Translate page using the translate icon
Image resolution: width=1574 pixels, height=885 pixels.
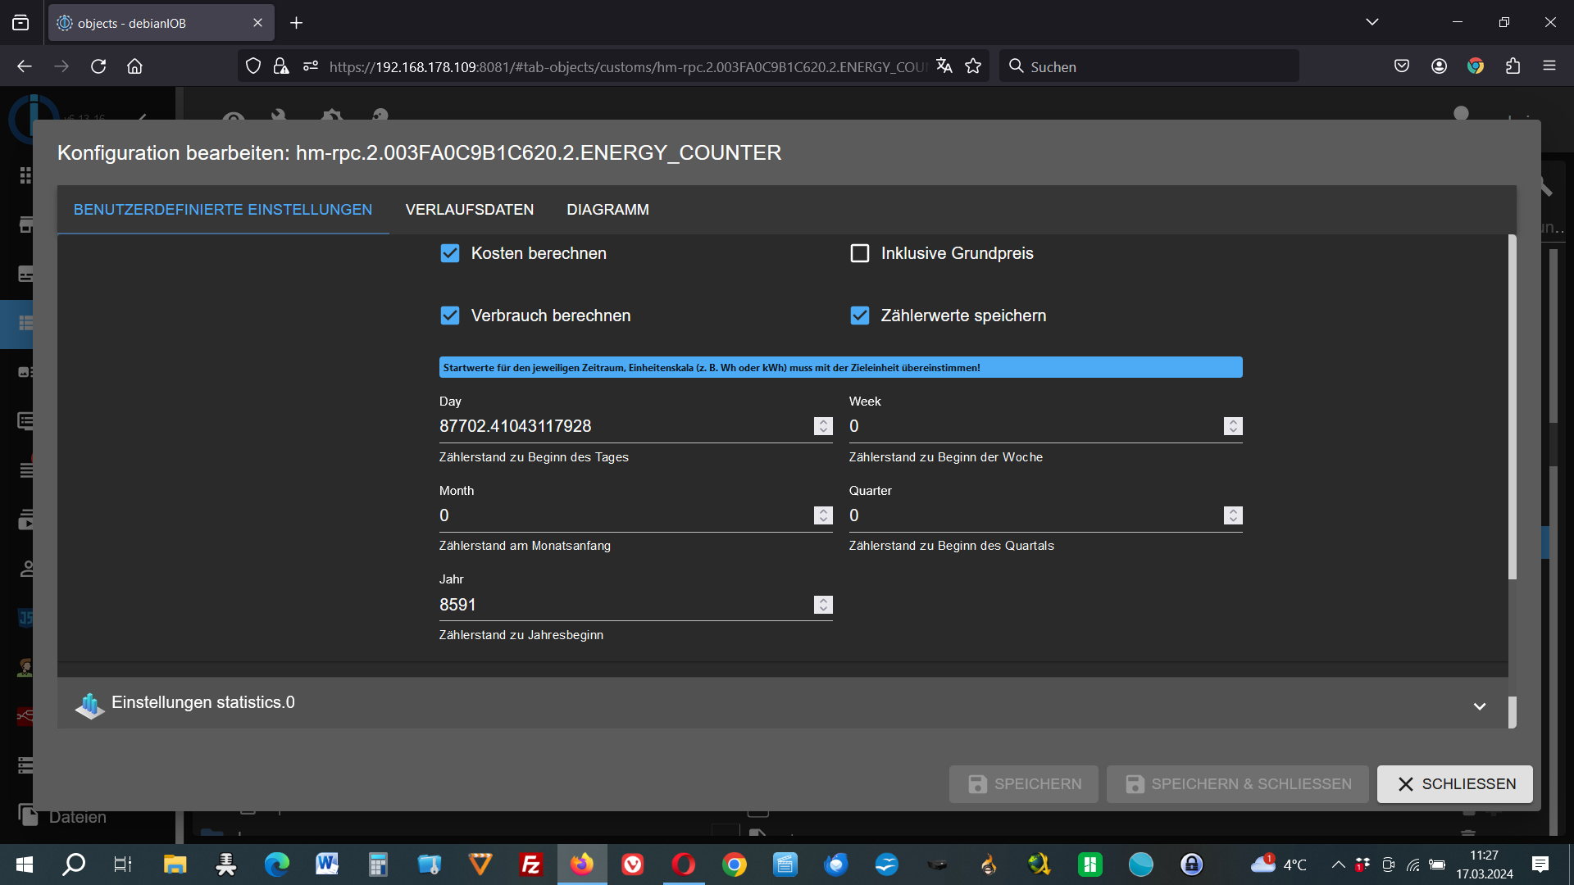(x=944, y=66)
